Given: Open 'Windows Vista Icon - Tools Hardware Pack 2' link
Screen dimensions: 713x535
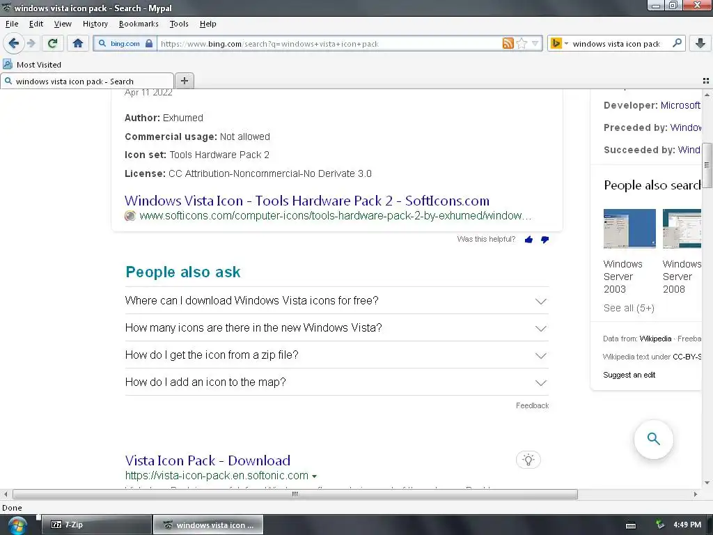Looking at the screenshot, I should click(x=307, y=201).
